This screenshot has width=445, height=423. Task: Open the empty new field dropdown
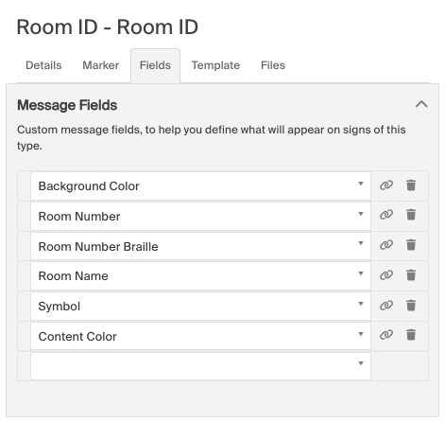[200, 366]
